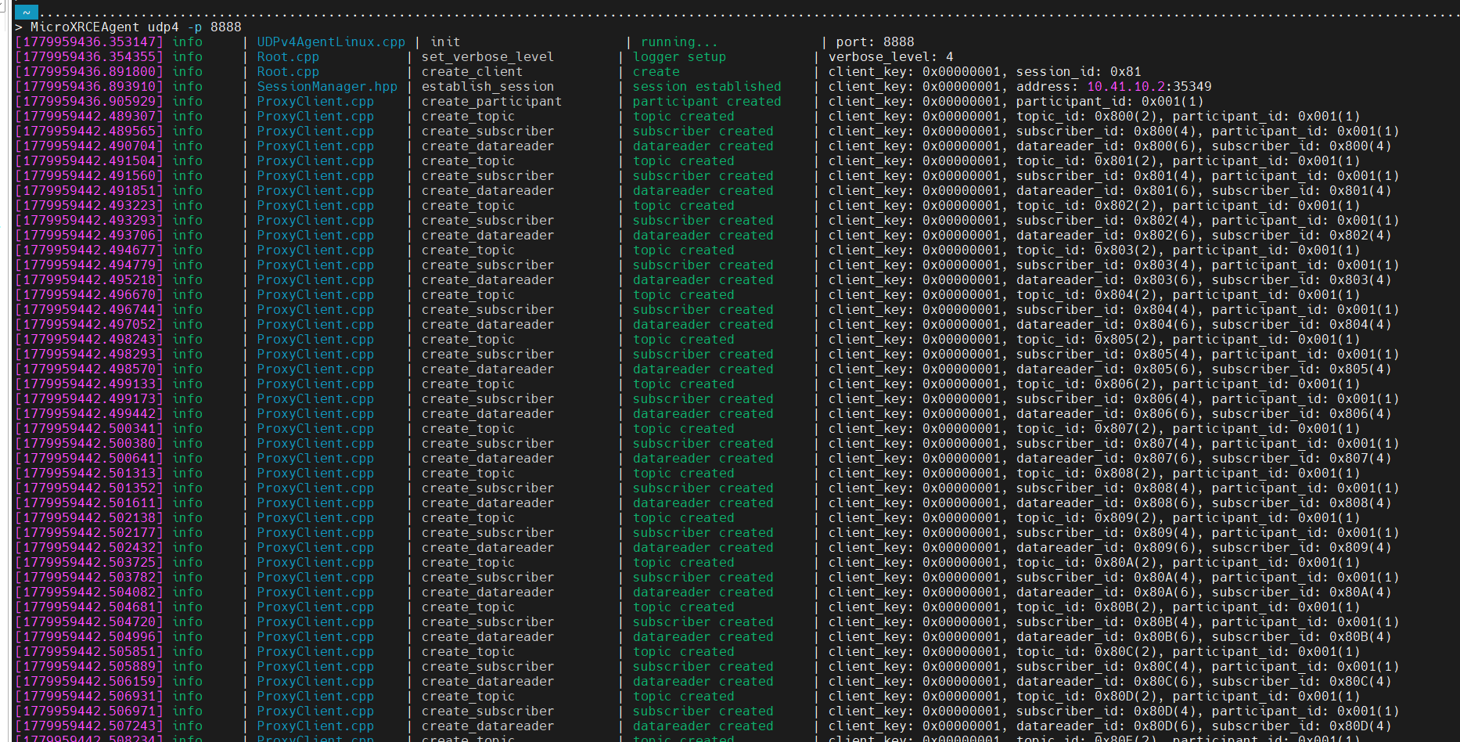Image resolution: width=1460 pixels, height=742 pixels.
Task: Click the "participant created" message
Action: tap(707, 101)
